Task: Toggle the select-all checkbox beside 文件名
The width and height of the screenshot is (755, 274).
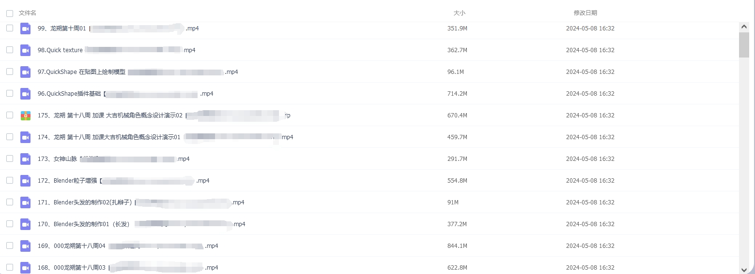Action: (x=10, y=13)
